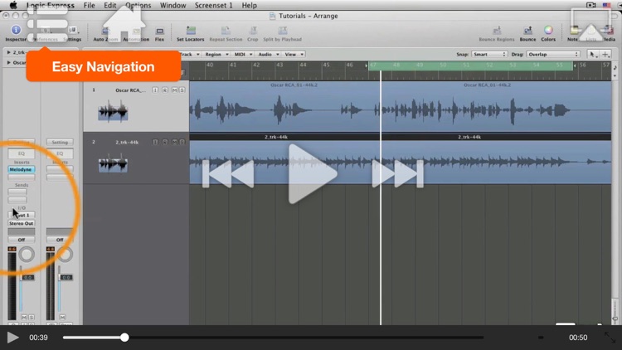The height and width of the screenshot is (350, 622).
Task: Enter fullscreen from the video bar
Action: coord(610,338)
